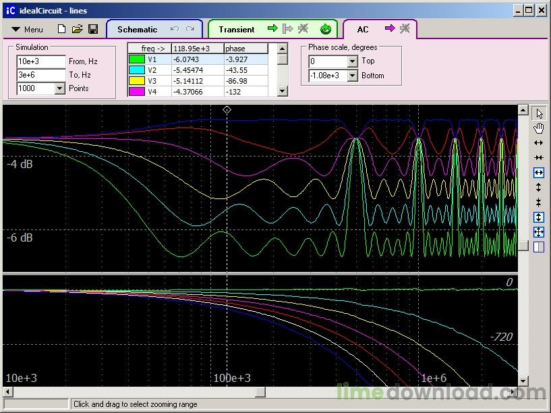Click the New file icon
Screen dimensions: 551x413
point(61,29)
